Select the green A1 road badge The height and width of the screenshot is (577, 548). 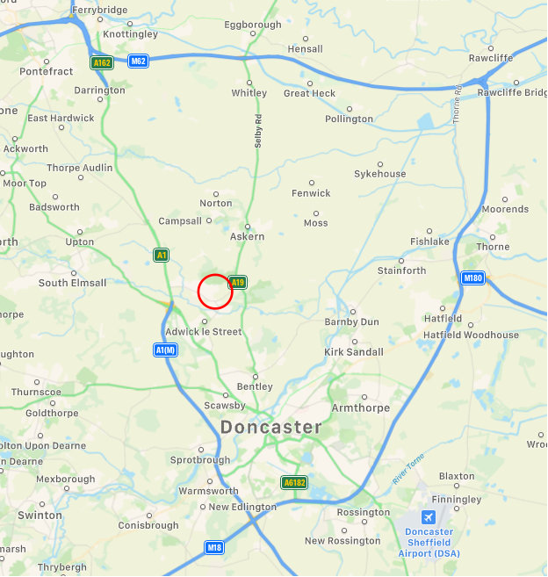point(162,255)
